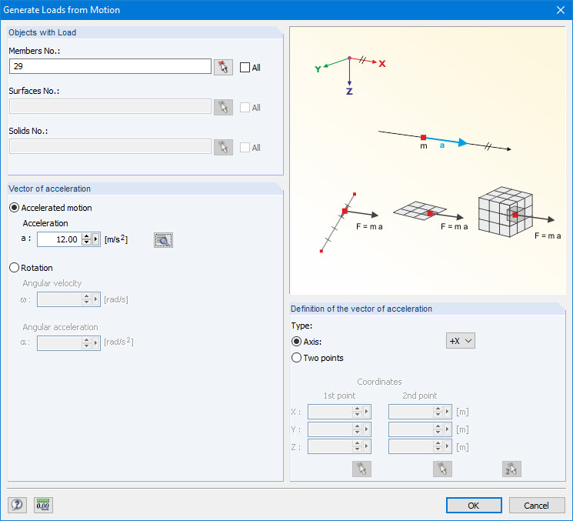Viewport: 573px width, 521px height.
Task: Click the pick 1st point icon under Coordinates
Action: pyautogui.click(x=361, y=469)
